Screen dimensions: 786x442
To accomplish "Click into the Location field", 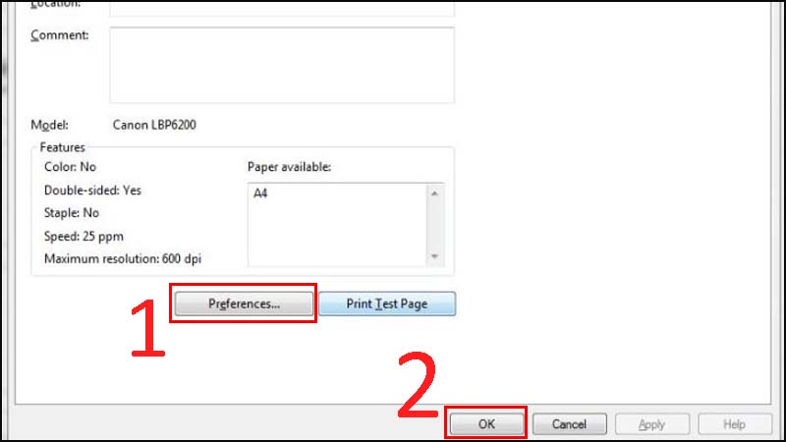I will pyautogui.click(x=282, y=8).
